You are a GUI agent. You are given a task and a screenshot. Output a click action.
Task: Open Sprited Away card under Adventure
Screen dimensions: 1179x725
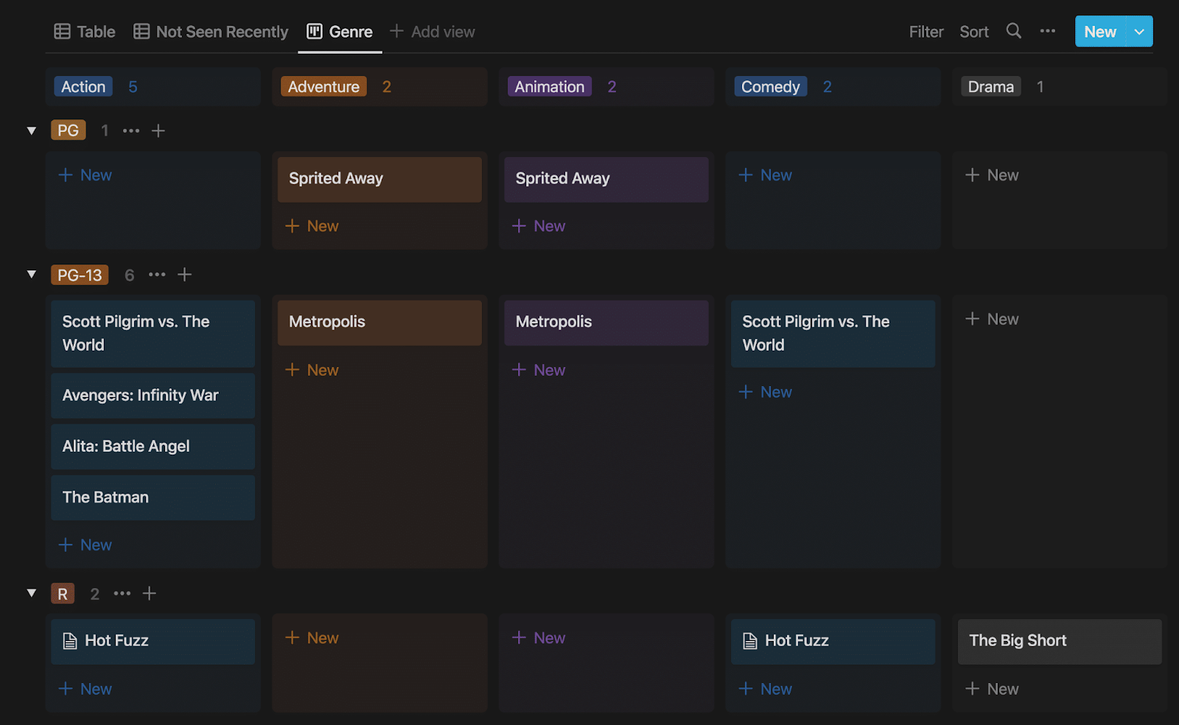379,179
